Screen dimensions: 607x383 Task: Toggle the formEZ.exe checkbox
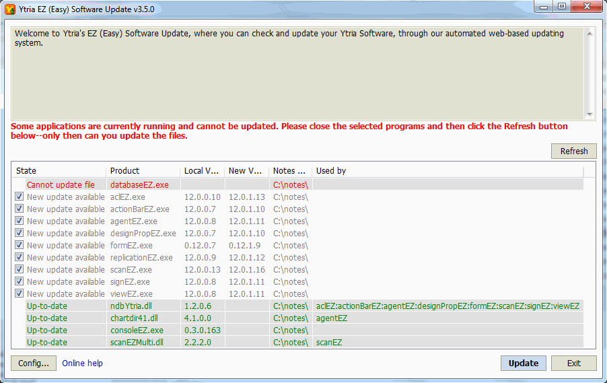(x=20, y=246)
